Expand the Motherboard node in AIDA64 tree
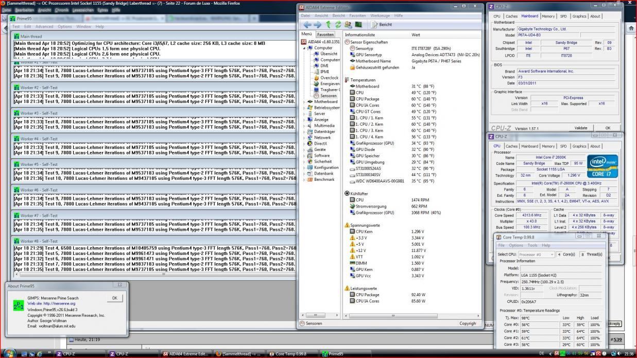 tap(304, 101)
